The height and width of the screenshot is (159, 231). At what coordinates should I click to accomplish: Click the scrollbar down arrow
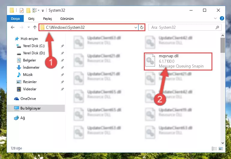point(223,143)
